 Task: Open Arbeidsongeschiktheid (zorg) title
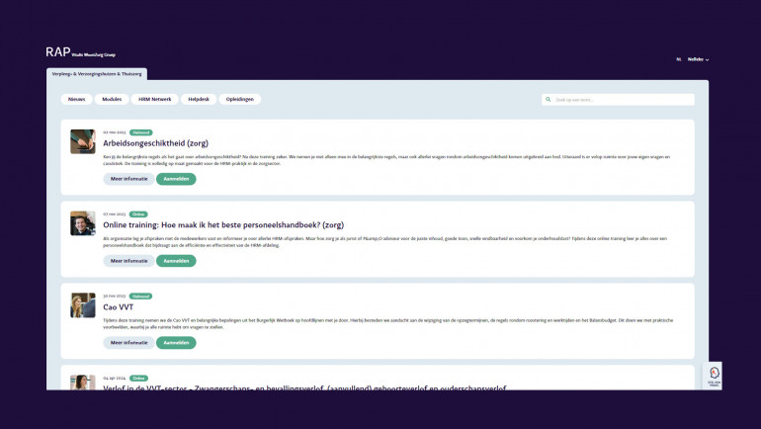pyautogui.click(x=156, y=143)
